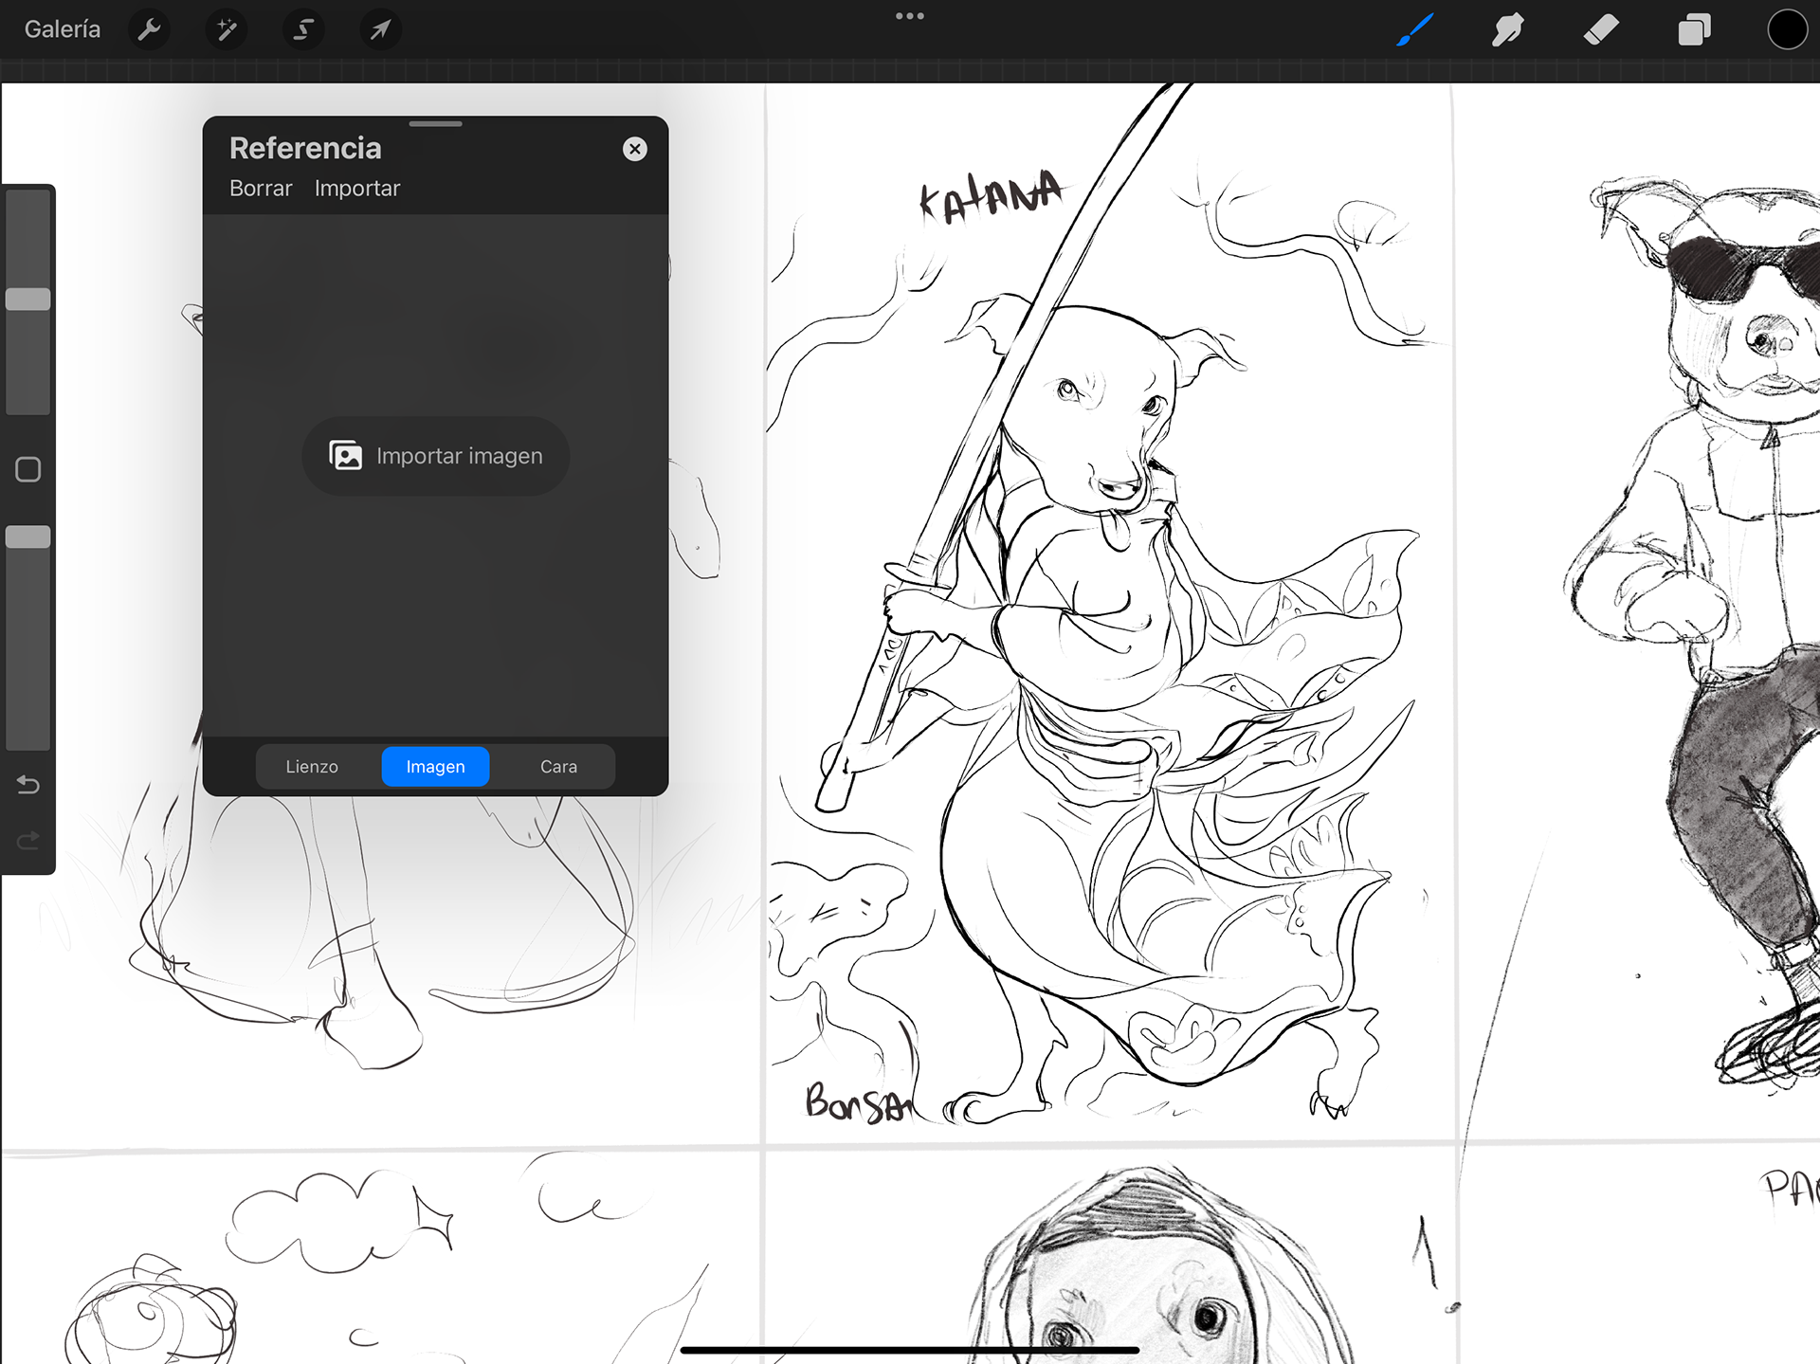Click Borrar in Referencia panel
The height and width of the screenshot is (1364, 1820).
pos(261,188)
